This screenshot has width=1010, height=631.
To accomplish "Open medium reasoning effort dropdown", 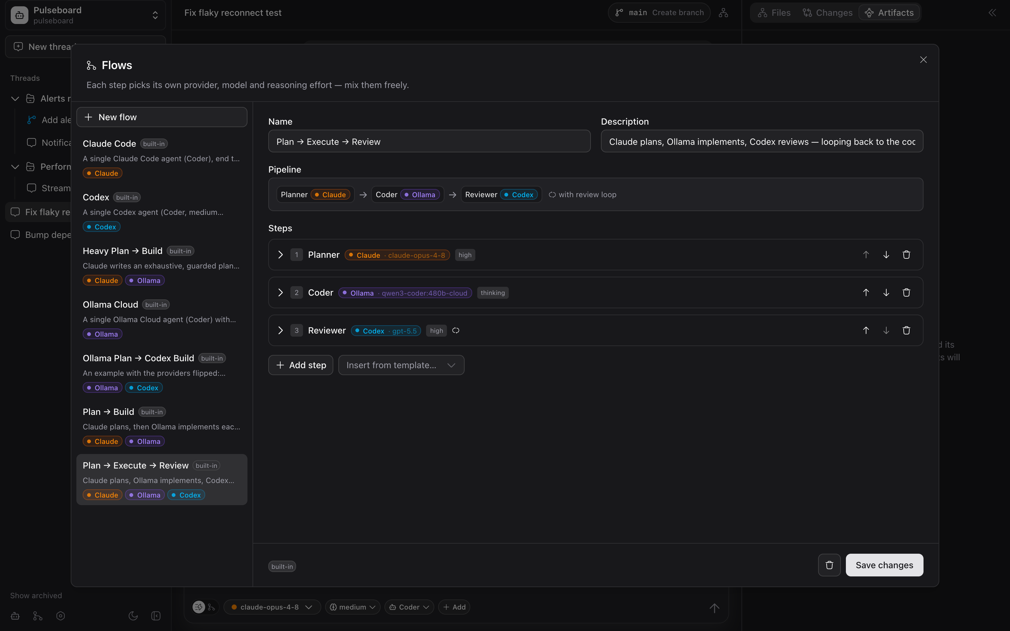I will pyautogui.click(x=353, y=607).
